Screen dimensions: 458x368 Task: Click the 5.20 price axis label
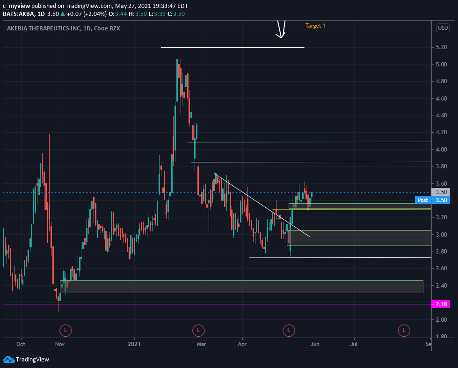tap(441, 47)
